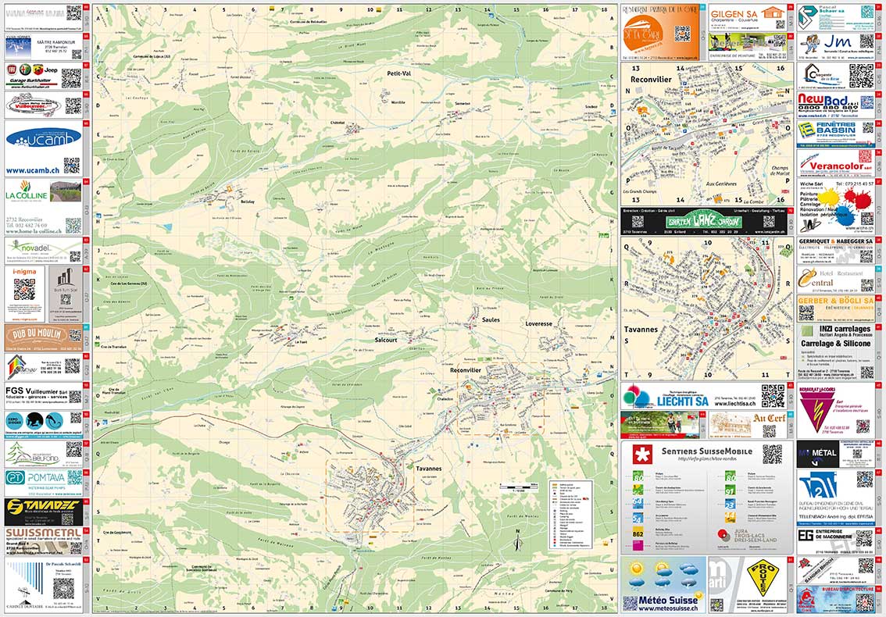Click the novadel ad
This screenshot has height=617, width=886.
click(x=44, y=250)
